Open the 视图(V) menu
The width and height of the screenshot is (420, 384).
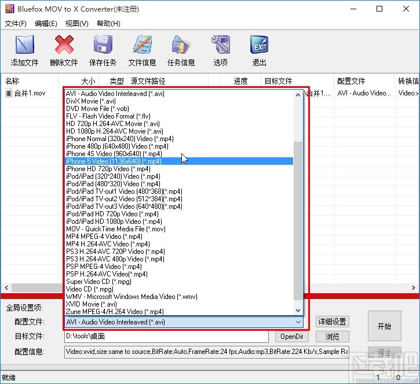(x=77, y=24)
